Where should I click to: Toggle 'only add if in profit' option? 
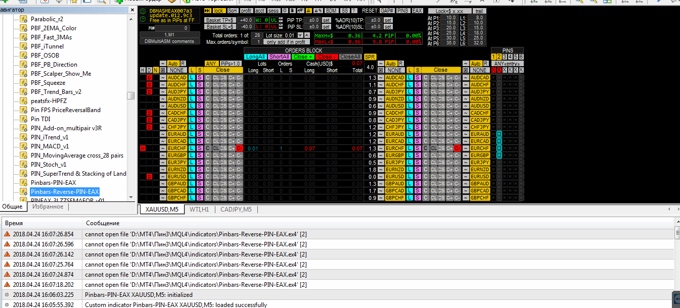click(x=287, y=42)
